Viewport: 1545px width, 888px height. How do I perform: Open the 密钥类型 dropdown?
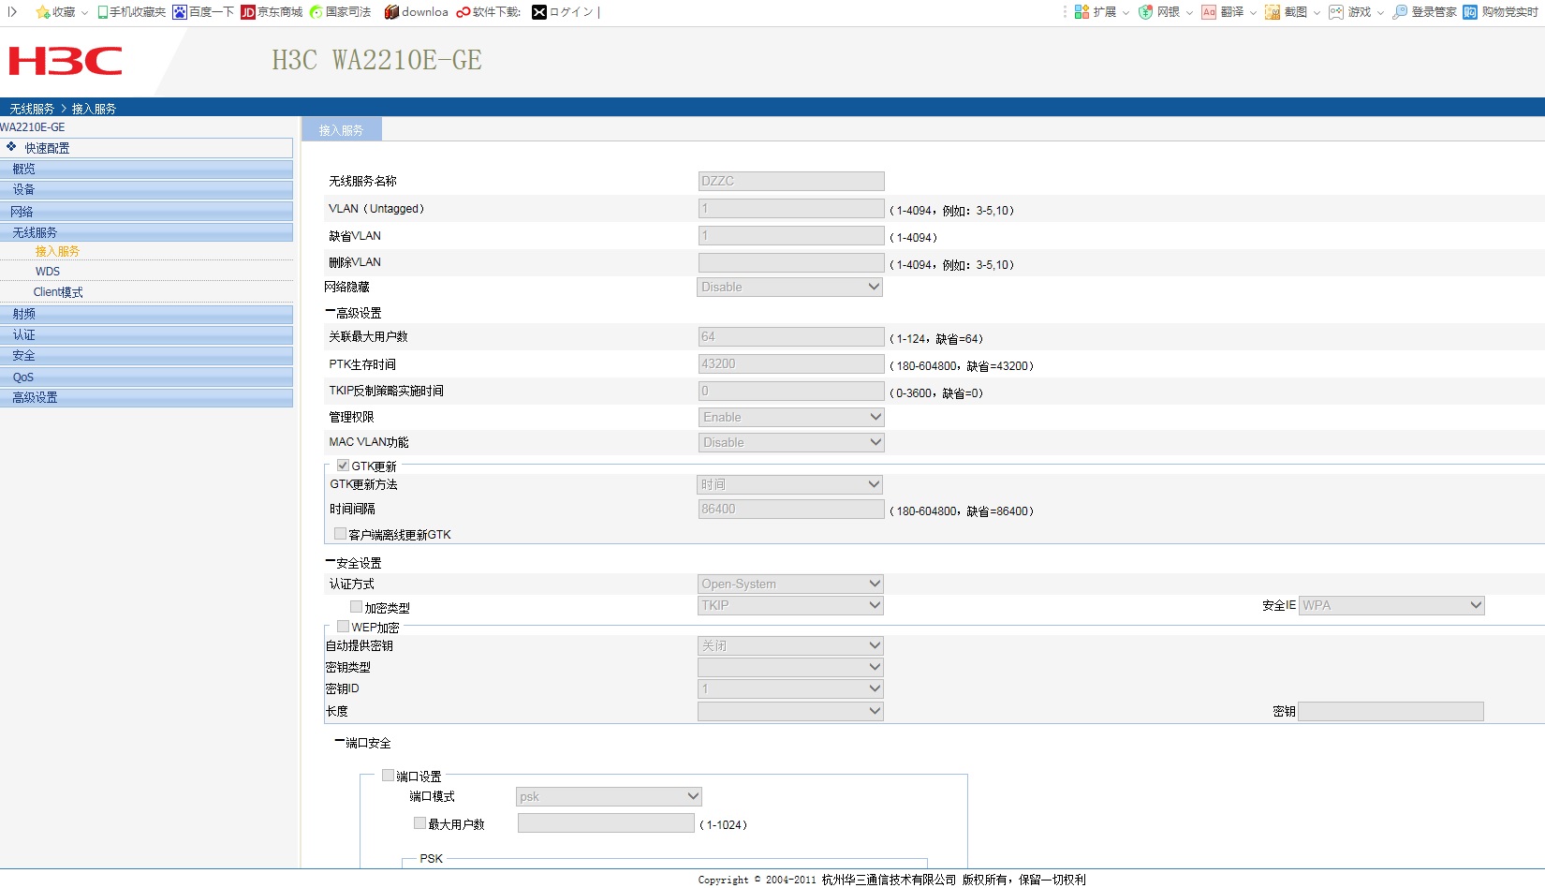pos(790,667)
